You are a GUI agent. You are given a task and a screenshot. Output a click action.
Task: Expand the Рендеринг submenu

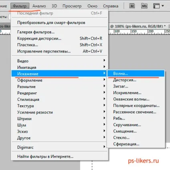click(x=60, y=93)
